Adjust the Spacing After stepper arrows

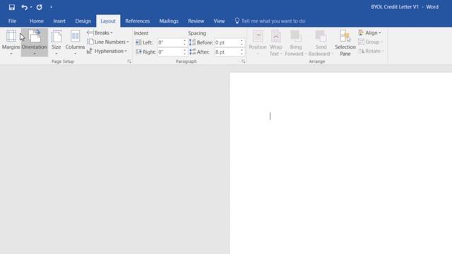(x=242, y=52)
